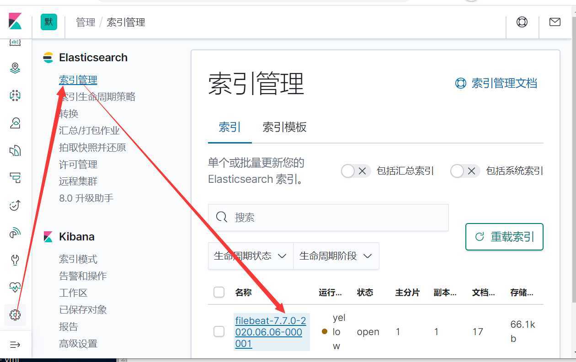Click the 索引管理 breadcrumb in header
The height and width of the screenshot is (362, 576).
tap(126, 22)
